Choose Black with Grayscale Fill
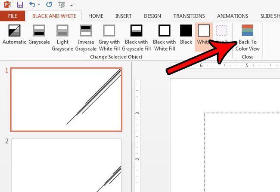 coord(137,37)
